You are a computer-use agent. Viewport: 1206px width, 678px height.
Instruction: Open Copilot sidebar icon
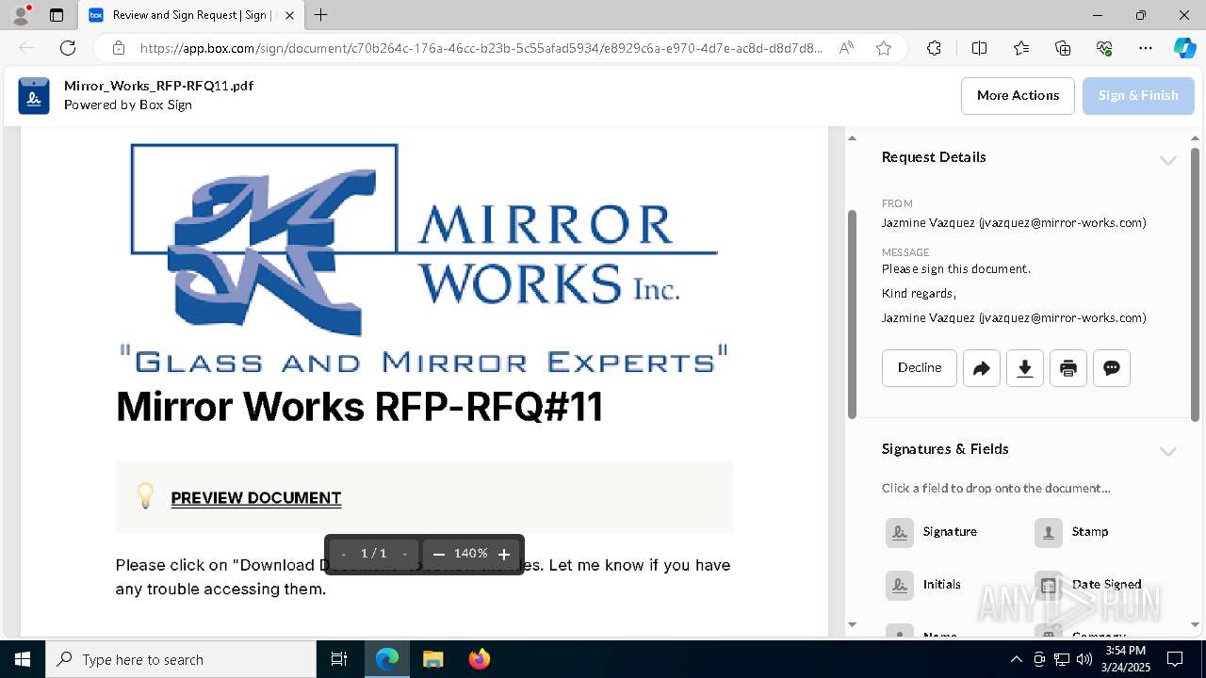[x=1184, y=48]
